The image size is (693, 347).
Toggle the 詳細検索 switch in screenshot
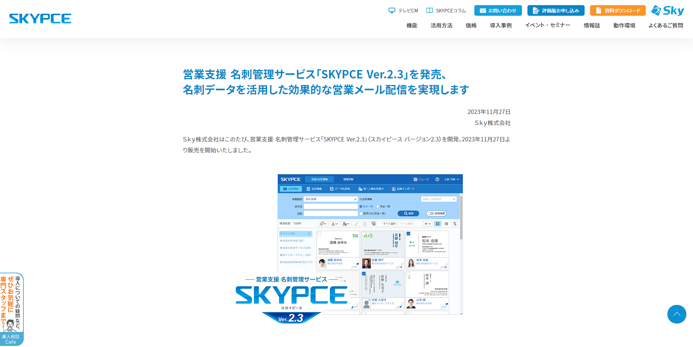[x=436, y=213]
